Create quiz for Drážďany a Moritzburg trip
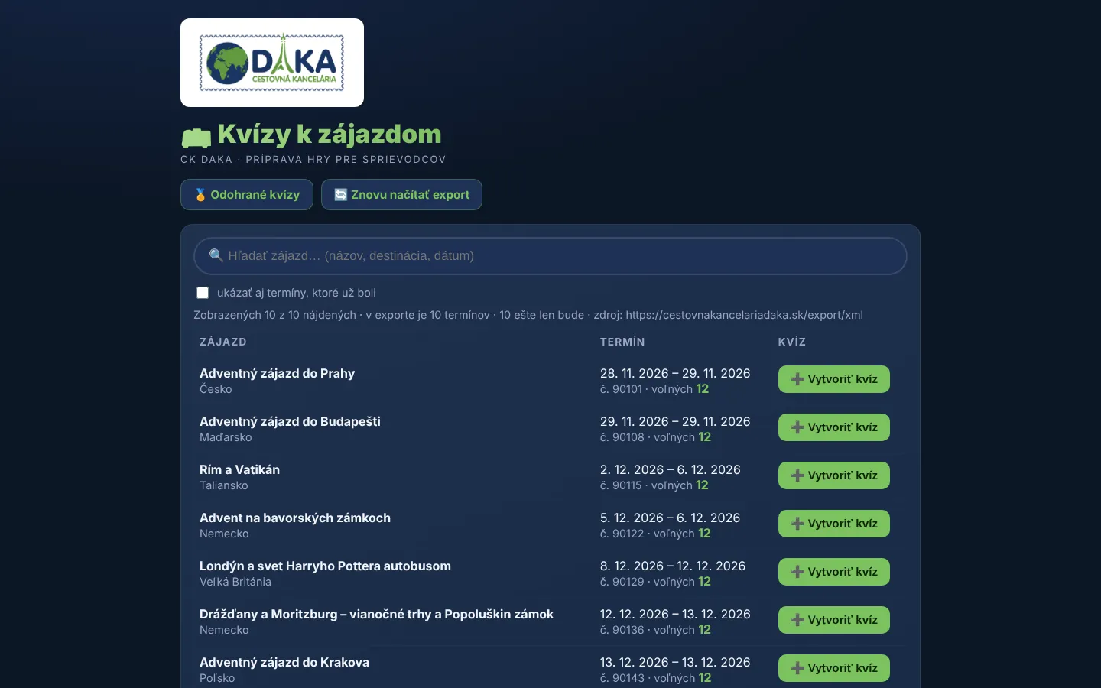1101x688 pixels. coord(834,620)
